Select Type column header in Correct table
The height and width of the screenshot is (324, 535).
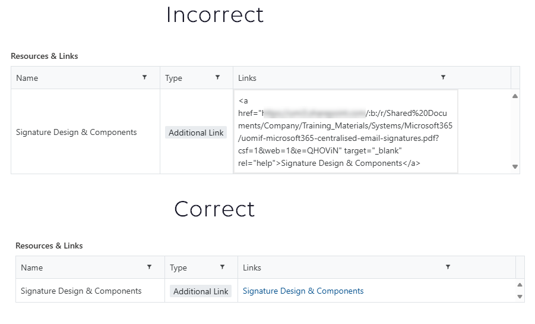[178, 268]
